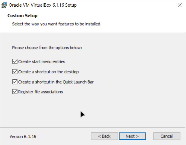The height and width of the screenshot is (145, 186).
Task: Go back with the < Back button
Action: click(x=104, y=136)
